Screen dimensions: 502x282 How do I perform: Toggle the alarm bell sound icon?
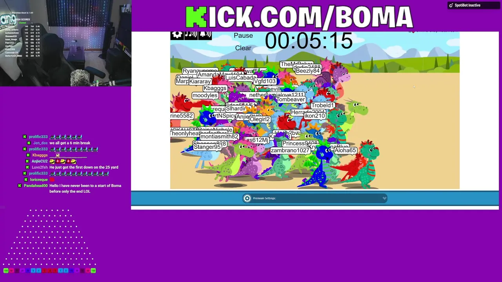[x=205, y=35]
